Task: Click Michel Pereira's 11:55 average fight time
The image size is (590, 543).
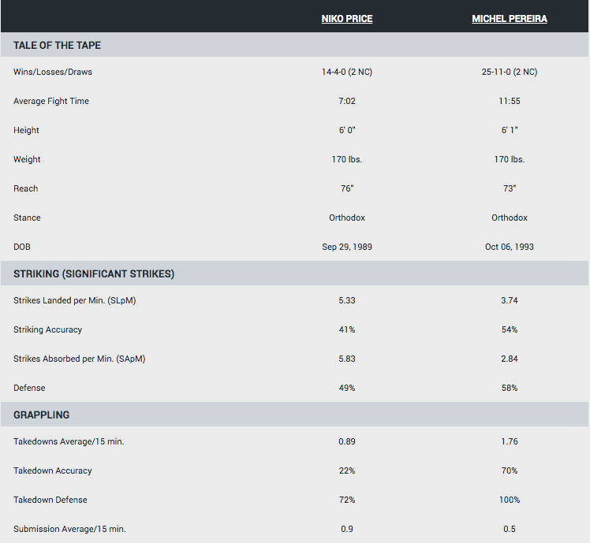Action: [x=509, y=101]
